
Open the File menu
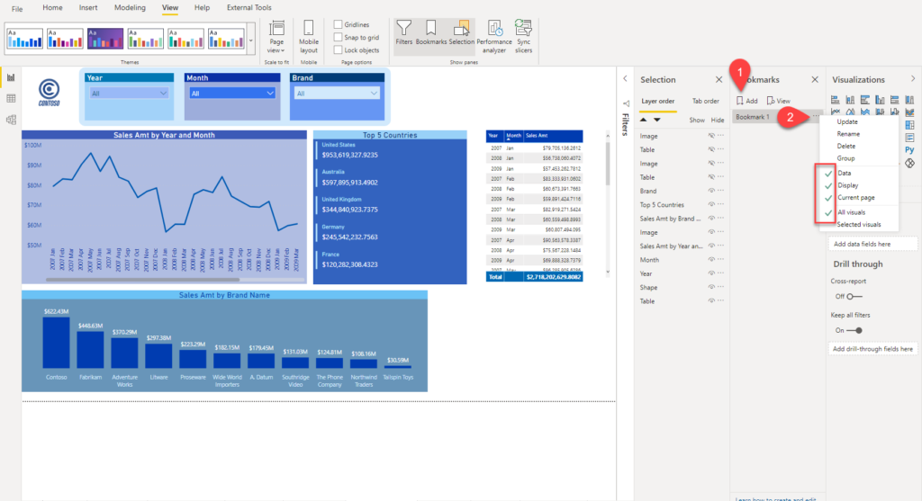point(17,8)
